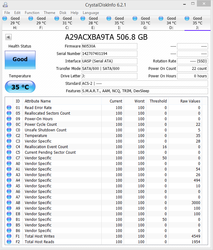Image resolution: width=213 pixels, height=250 pixels.
Task: Click the Serial Number field
Action: coord(109,54)
